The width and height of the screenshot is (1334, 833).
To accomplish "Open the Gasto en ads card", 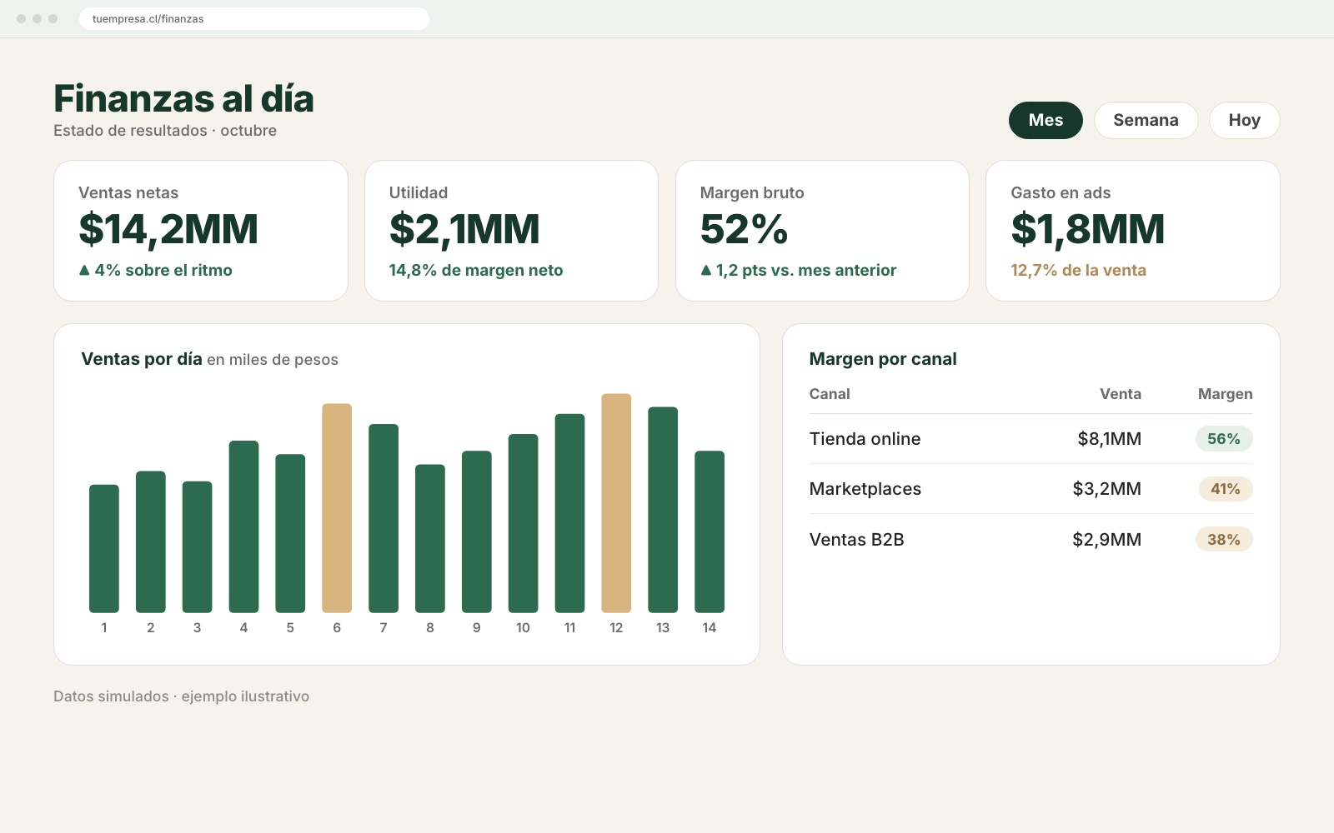I will click(1132, 231).
